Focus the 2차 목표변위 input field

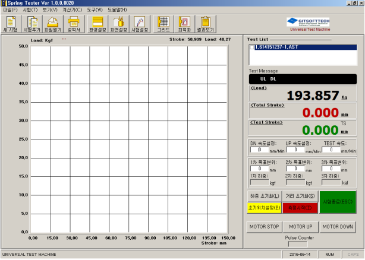(295, 169)
